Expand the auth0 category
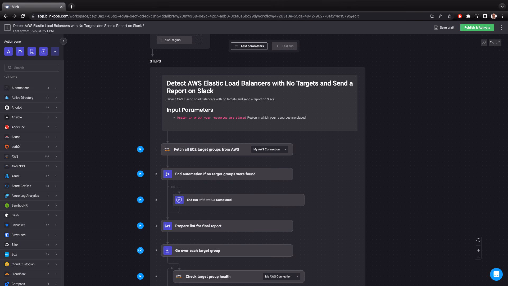508x286 pixels. (32, 147)
